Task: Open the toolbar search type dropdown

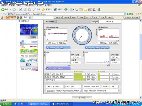Action: coord(30,18)
